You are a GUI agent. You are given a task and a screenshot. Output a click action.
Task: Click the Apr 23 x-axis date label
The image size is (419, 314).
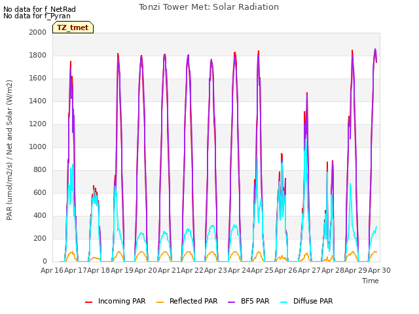[x=215, y=270]
